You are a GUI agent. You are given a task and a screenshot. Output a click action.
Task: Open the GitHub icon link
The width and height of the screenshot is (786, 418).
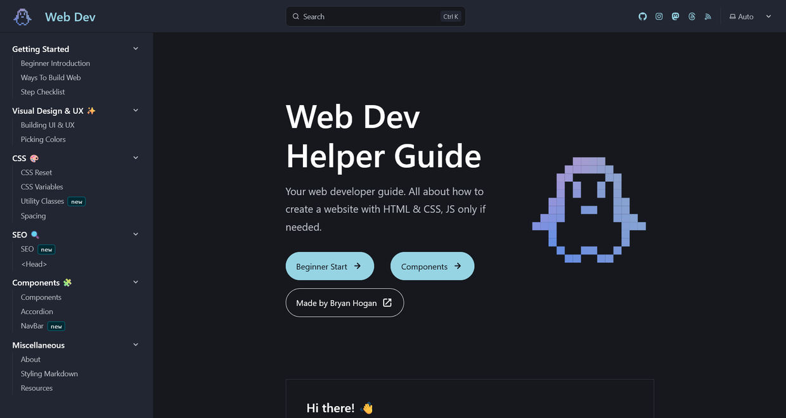tap(643, 16)
